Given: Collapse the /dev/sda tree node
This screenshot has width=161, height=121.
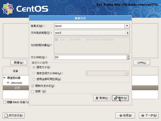Looking at the screenshot, I should point(8,83).
